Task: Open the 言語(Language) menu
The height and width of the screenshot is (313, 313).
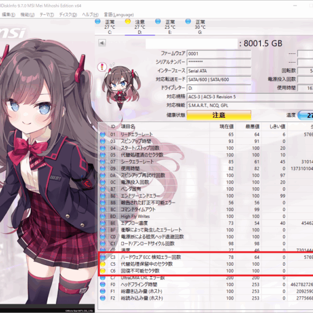Action: pyautogui.click(x=119, y=15)
